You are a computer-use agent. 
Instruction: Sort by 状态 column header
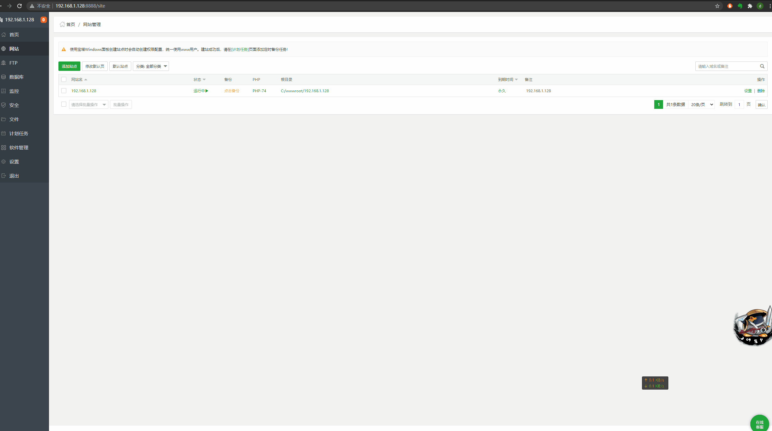199,80
